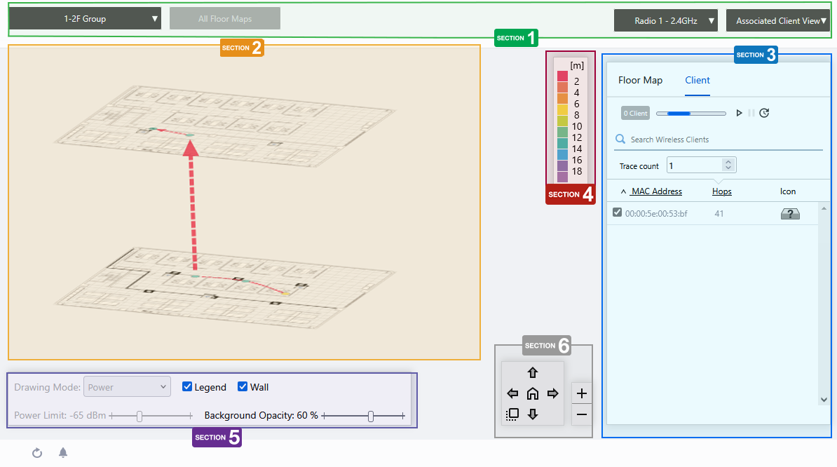Sort the client list by Hops column
The height and width of the screenshot is (467, 837).
pyautogui.click(x=721, y=191)
